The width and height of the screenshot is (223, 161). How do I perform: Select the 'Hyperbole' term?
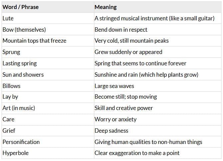click(16, 153)
